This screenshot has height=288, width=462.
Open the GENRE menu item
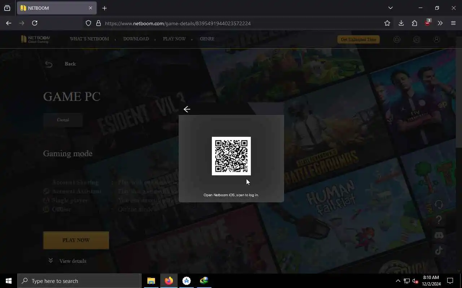tap(207, 39)
